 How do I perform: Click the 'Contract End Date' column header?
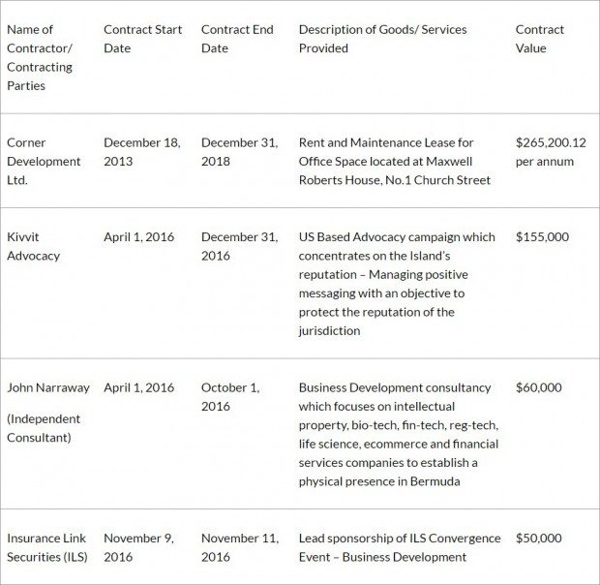(237, 39)
